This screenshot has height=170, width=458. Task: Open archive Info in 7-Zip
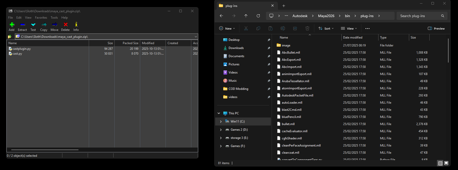coord(76,25)
